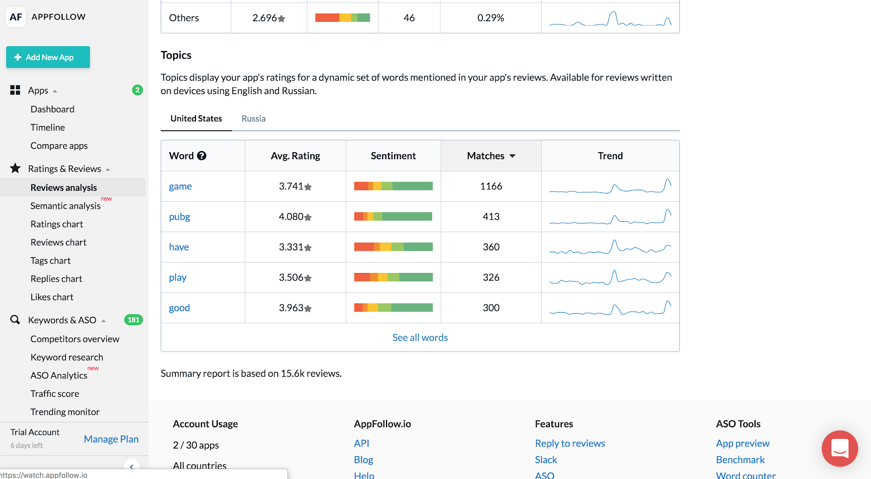Viewport: 871px width, 479px height.
Task: Click the Apps grid icon in sidebar
Action: tap(15, 90)
